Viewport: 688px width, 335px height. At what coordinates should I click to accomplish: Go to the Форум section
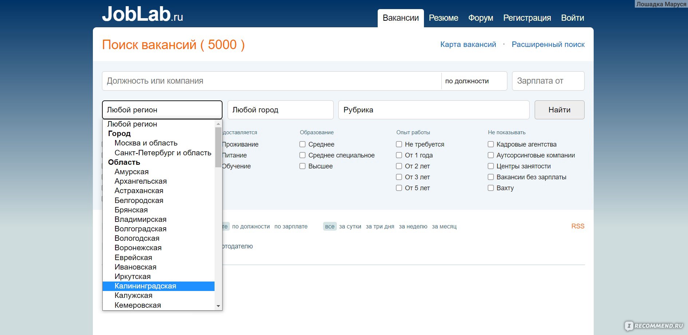(x=480, y=18)
